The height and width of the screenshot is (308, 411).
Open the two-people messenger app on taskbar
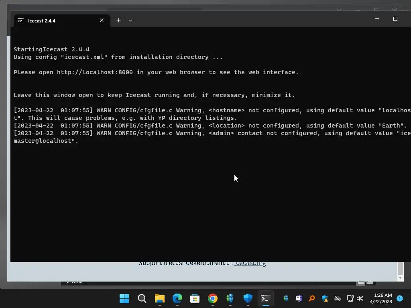pos(230,298)
